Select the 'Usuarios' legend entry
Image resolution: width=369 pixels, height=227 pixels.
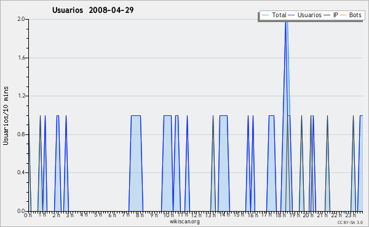(x=305, y=15)
